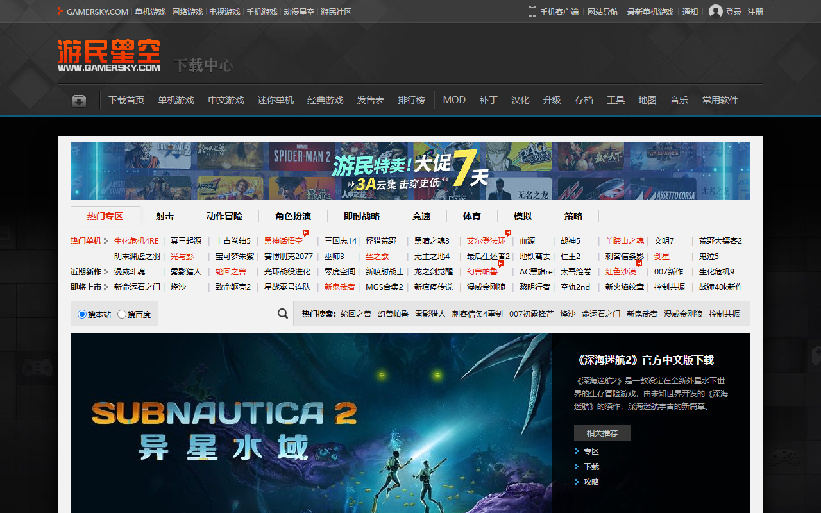This screenshot has width=821, height=513.
Task: Open 存档 in the navigation bar
Action: [584, 100]
